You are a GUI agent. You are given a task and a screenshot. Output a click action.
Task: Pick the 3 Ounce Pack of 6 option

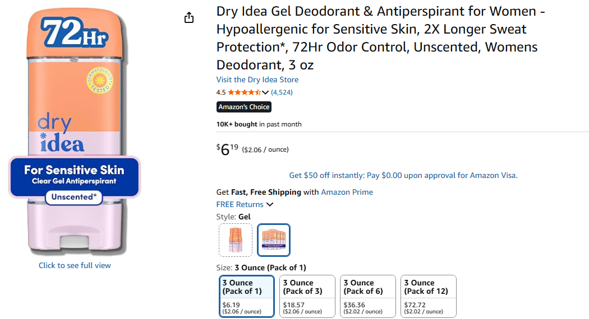click(x=368, y=297)
